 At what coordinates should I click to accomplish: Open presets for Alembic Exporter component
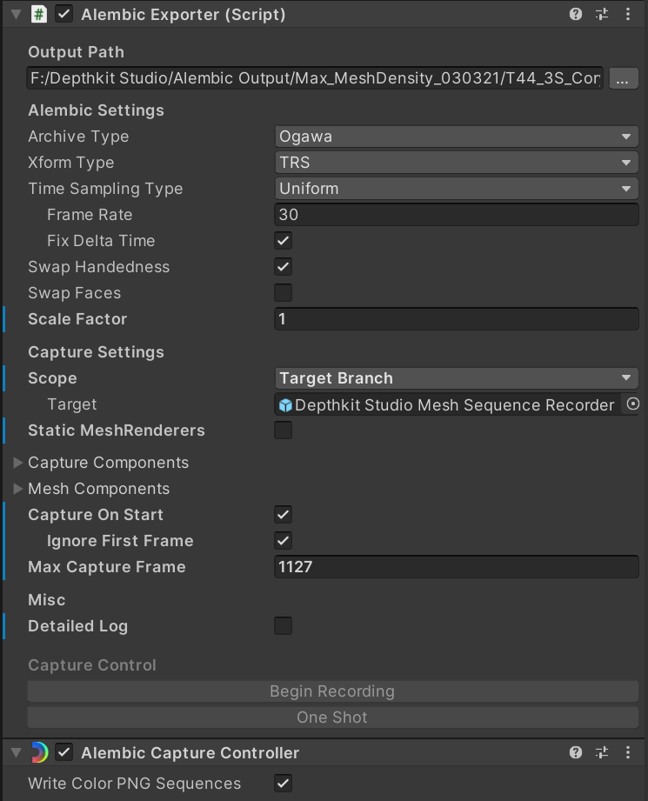point(602,15)
